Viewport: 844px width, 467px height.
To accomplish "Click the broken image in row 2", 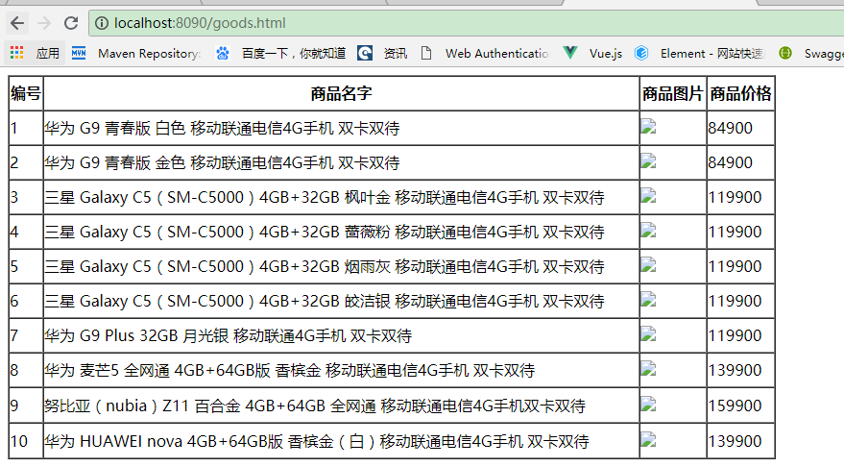I will click(648, 160).
